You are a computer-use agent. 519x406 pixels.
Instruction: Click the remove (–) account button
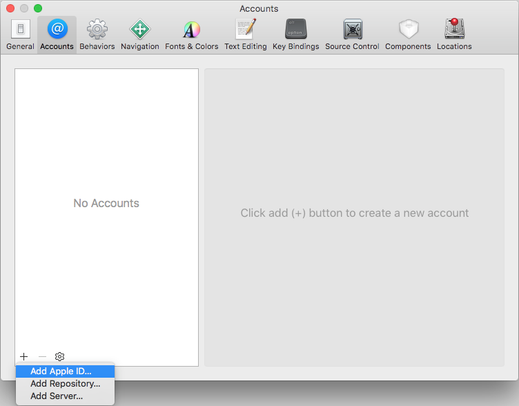42,357
